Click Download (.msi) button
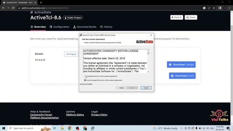 click(x=182, y=76)
